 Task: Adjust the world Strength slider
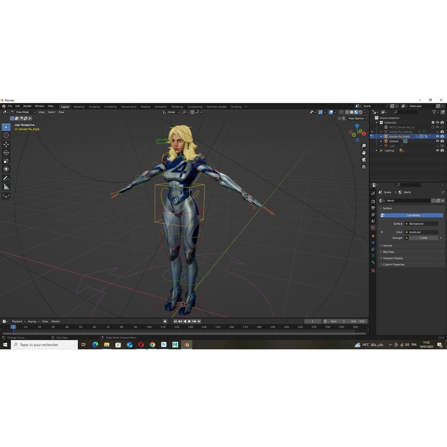point(423,238)
